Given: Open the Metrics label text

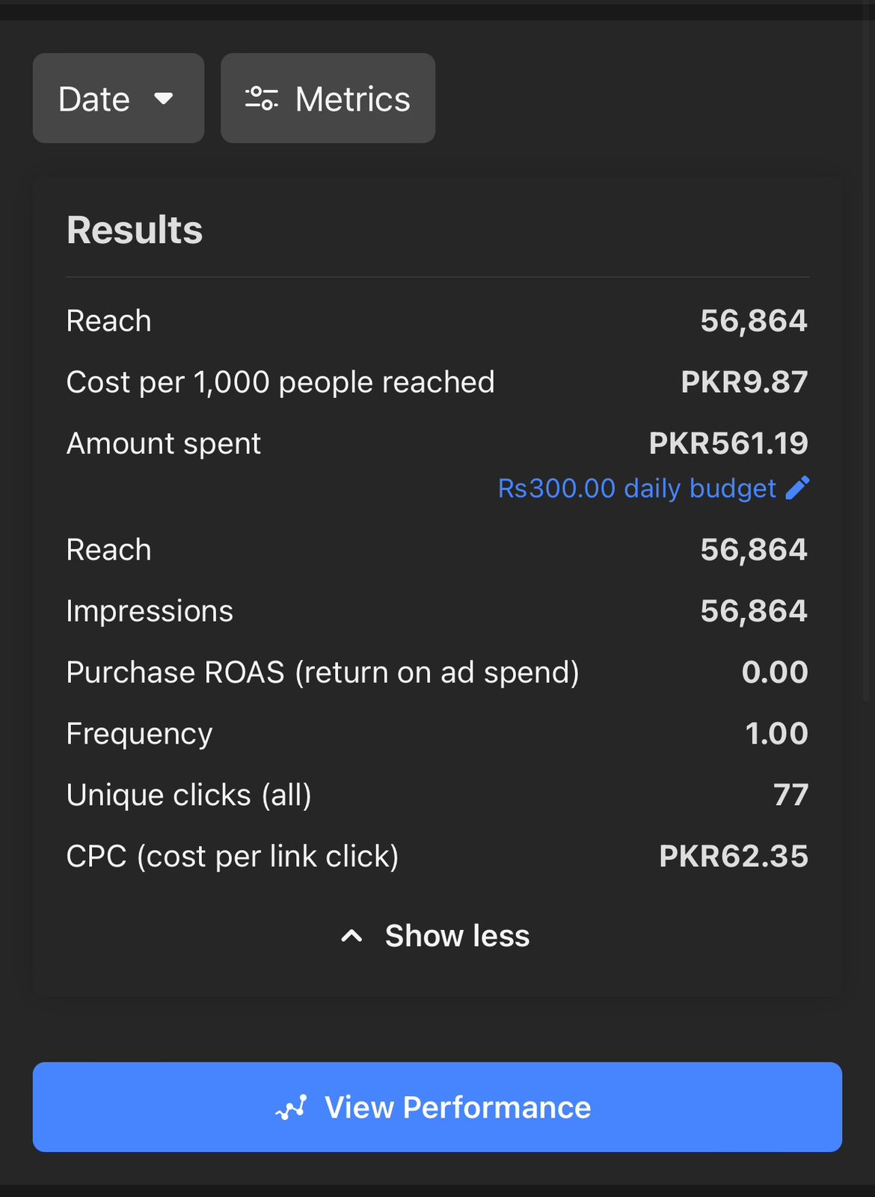Looking at the screenshot, I should point(352,99).
